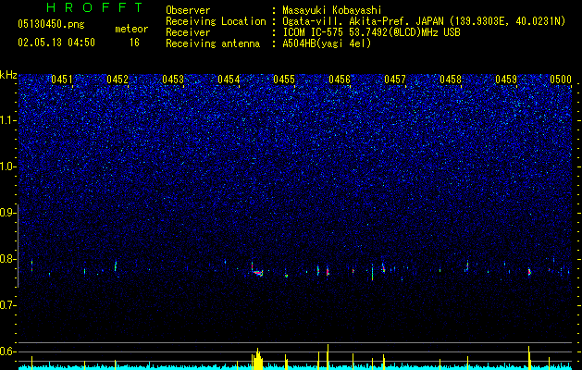Click the observer name Masayuki Kobayashi
The width and height of the screenshot is (582, 370).
(332, 10)
